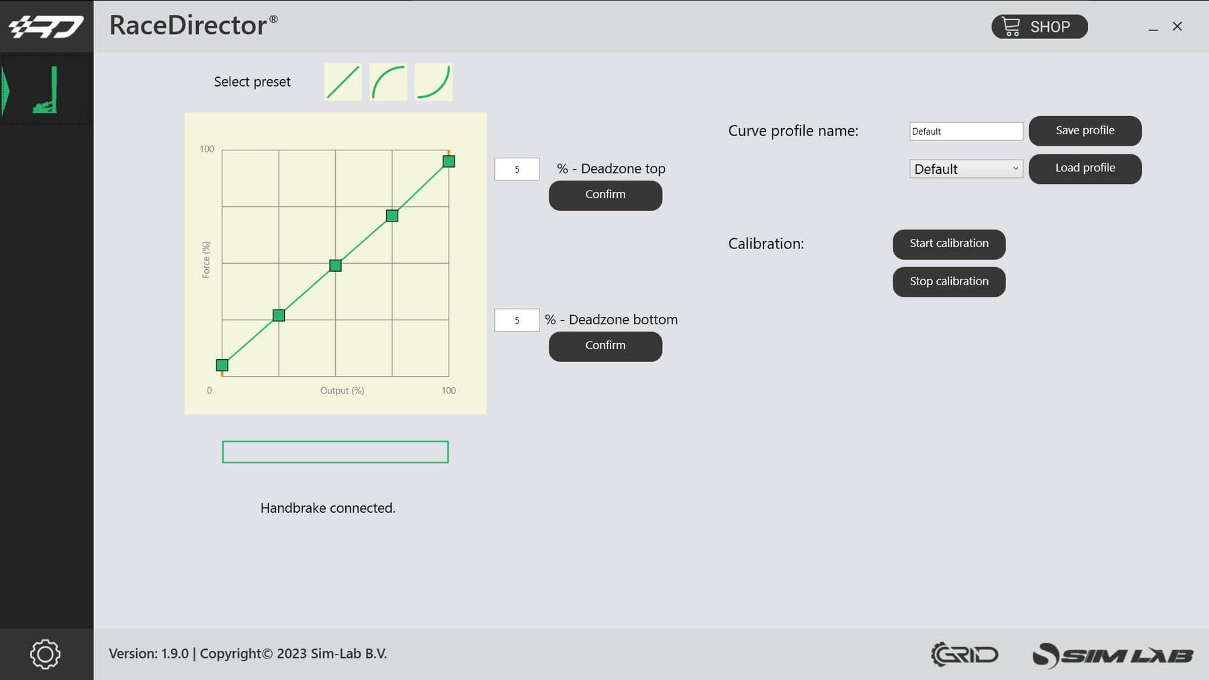
Task: Click Save profile
Action: (1084, 130)
